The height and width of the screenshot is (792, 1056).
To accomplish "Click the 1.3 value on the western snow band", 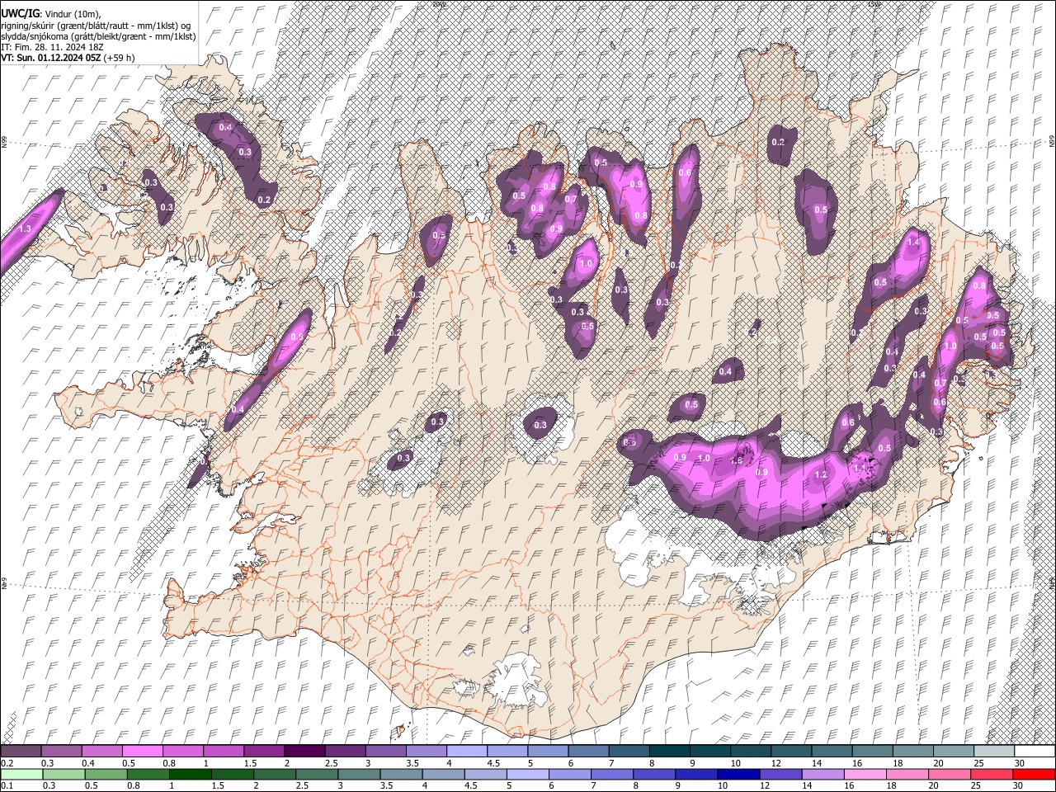I will click(x=25, y=229).
